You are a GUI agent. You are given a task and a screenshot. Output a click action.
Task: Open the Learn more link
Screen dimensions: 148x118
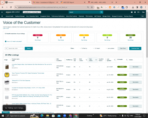click(x=6, y=28)
